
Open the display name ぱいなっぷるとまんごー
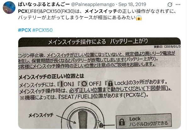click(44, 4)
